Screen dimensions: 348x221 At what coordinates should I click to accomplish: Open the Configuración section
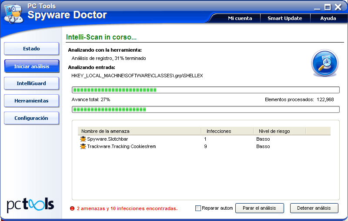click(x=31, y=118)
